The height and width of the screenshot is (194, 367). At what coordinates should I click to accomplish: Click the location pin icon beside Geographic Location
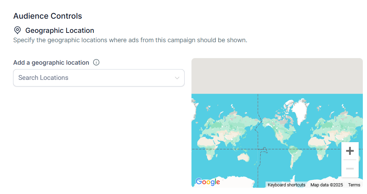coord(17,30)
